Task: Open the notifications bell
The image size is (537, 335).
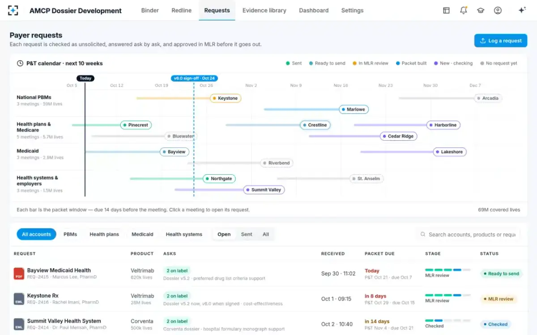Action: [464, 10]
